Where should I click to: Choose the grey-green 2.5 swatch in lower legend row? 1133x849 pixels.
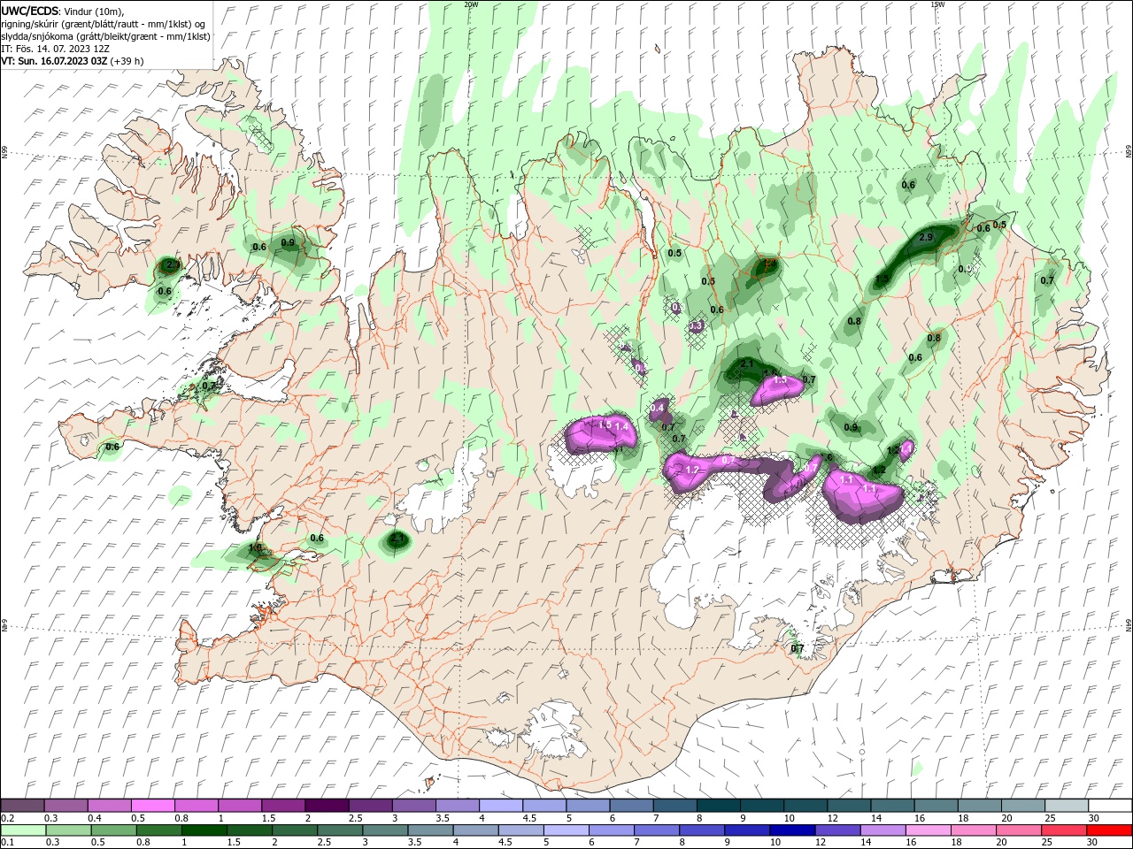click(339, 830)
